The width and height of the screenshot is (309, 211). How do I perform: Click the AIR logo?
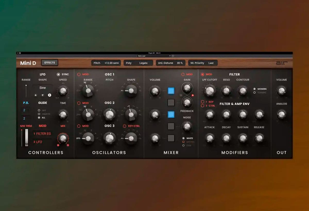coord(281,63)
